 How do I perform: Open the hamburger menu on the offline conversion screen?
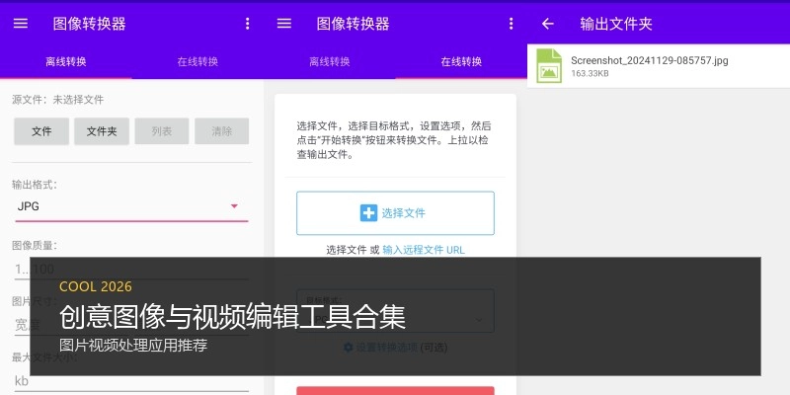tap(21, 24)
